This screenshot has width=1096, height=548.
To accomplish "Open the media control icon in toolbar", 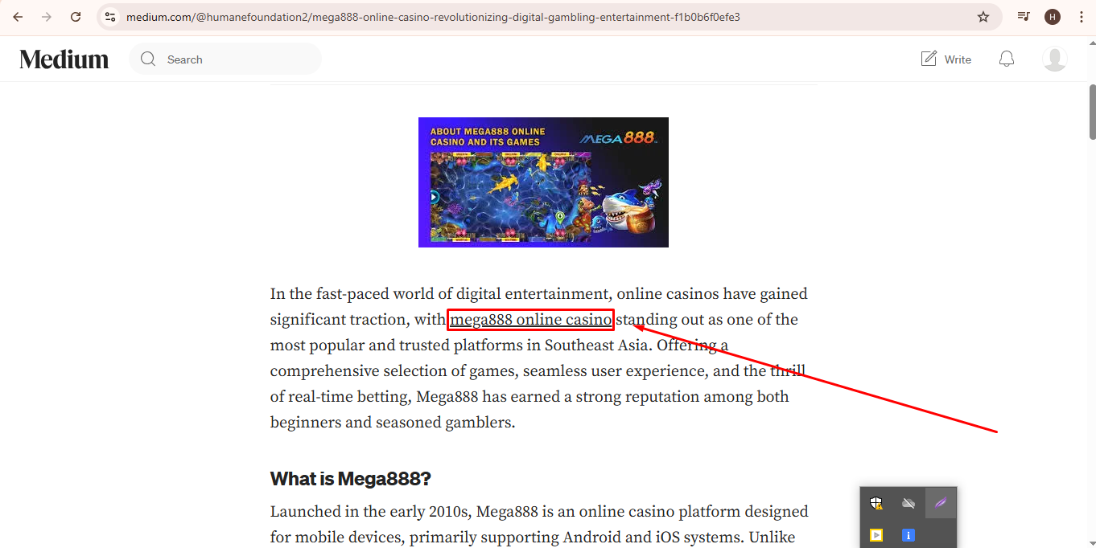I will tap(1024, 17).
